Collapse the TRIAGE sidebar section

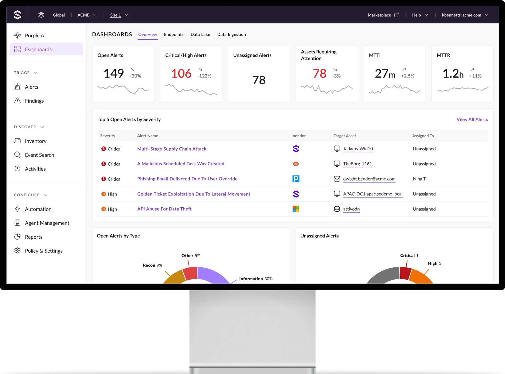(x=36, y=73)
